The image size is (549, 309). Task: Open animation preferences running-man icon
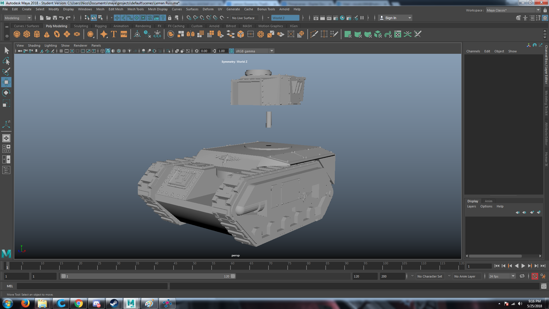coord(543,276)
